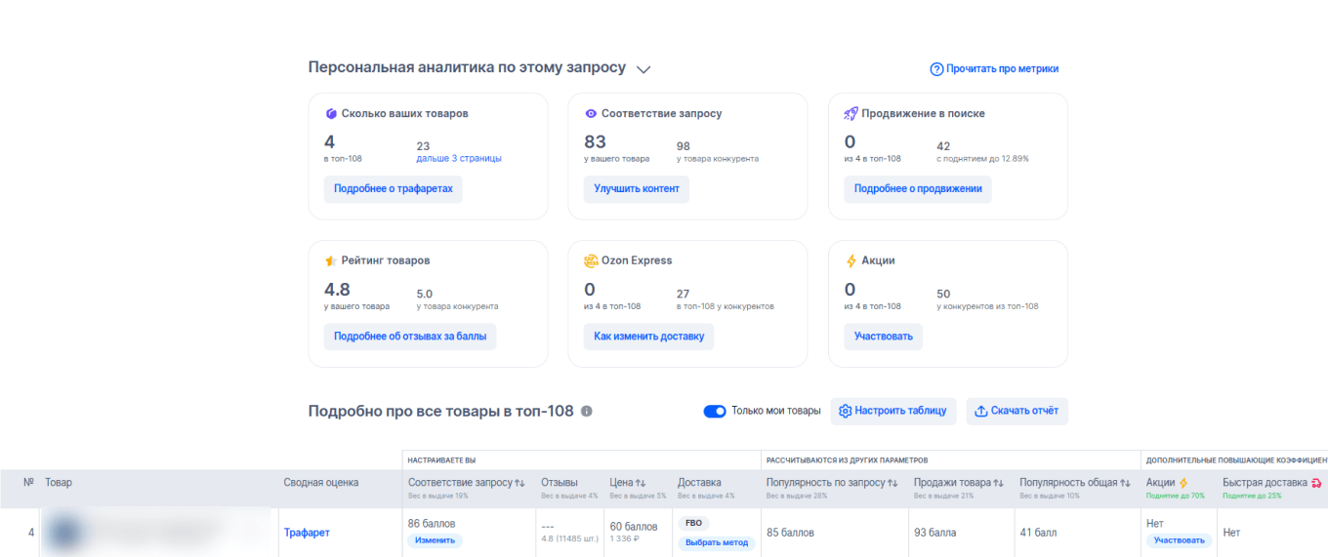Click the Доставка column header

[699, 483]
